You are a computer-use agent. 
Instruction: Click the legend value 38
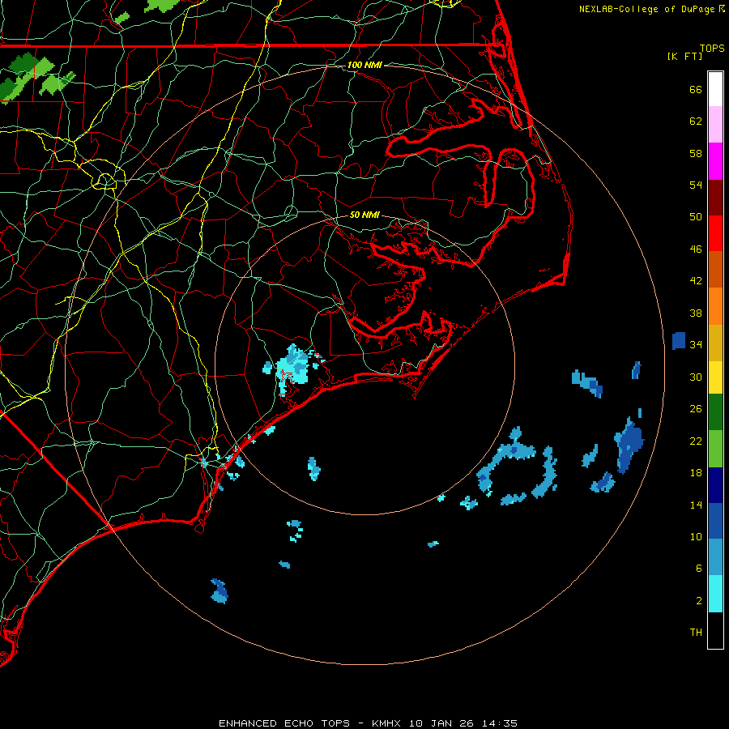click(696, 313)
